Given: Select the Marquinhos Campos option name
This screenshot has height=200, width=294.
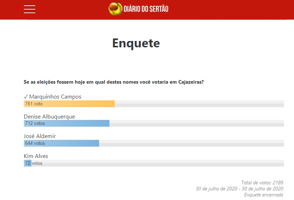Looking at the screenshot, I should [x=55, y=97].
